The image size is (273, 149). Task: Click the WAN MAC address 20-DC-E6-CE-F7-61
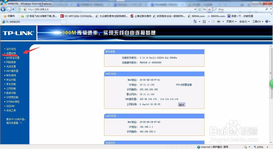[x=150, y=80]
